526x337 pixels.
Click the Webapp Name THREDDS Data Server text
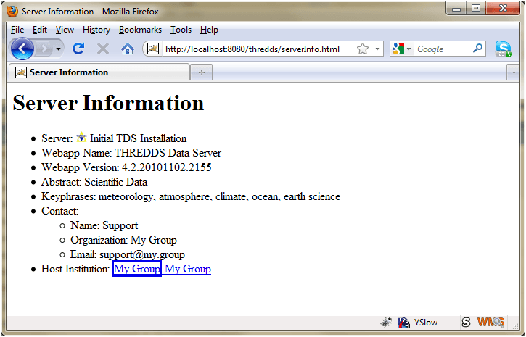131,153
